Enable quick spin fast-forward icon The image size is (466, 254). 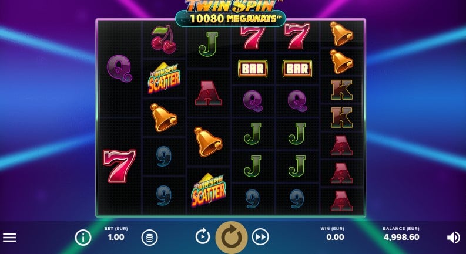point(260,237)
